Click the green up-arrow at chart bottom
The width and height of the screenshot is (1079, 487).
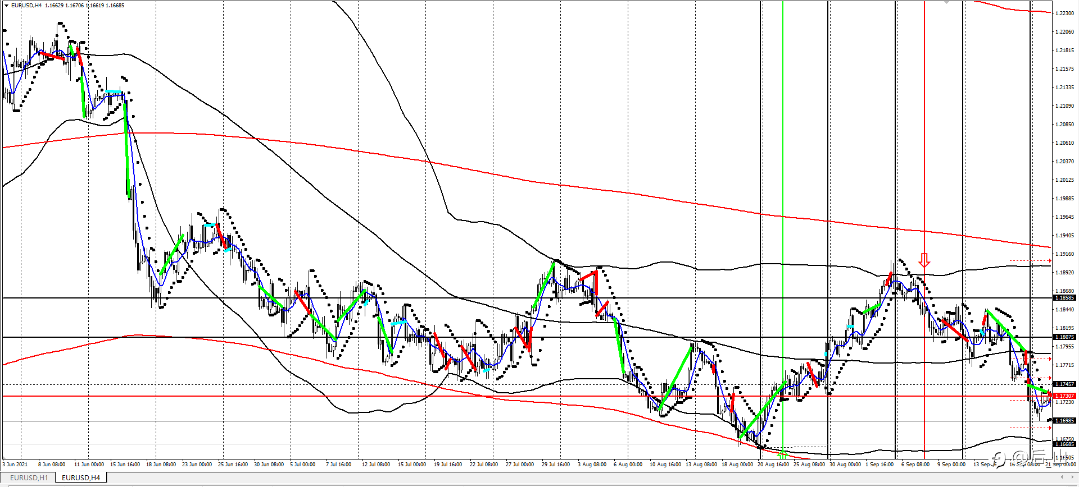point(782,454)
